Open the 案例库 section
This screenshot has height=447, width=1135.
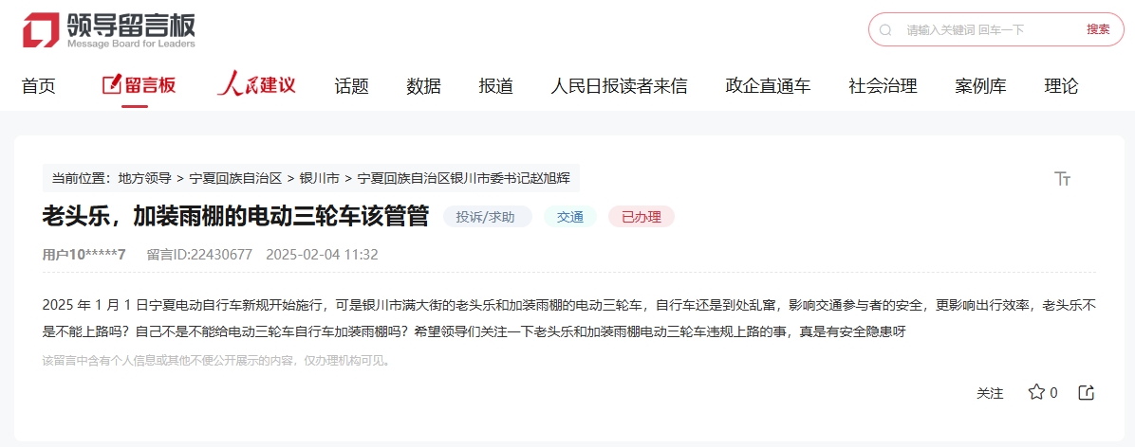(x=980, y=86)
